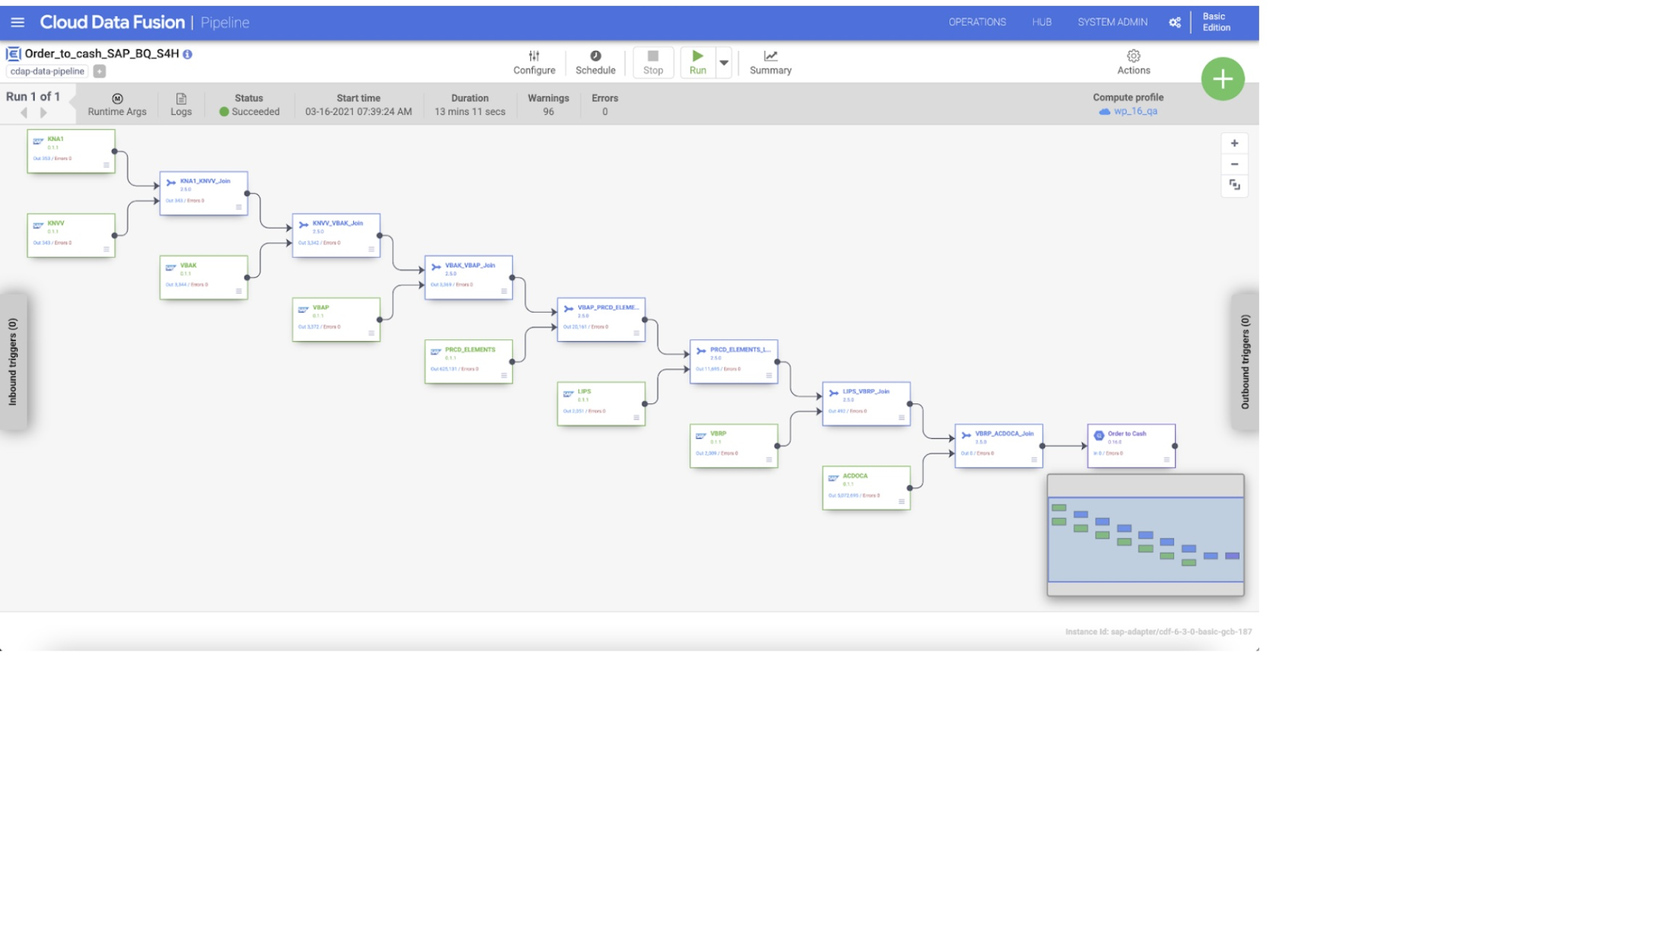Viewport: 1674px width, 942px height.
Task: Open HUB in the top bar
Action: (x=1042, y=23)
